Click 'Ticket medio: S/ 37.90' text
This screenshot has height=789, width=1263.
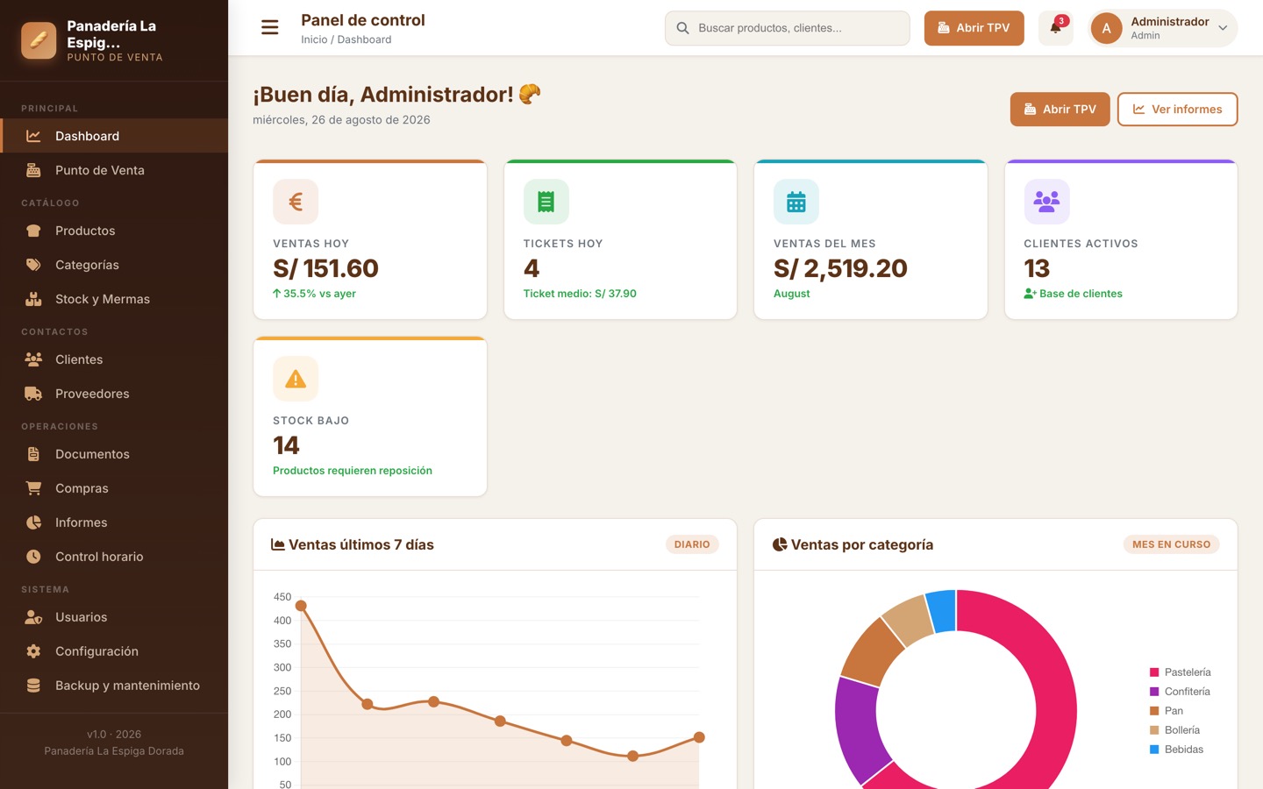point(580,294)
